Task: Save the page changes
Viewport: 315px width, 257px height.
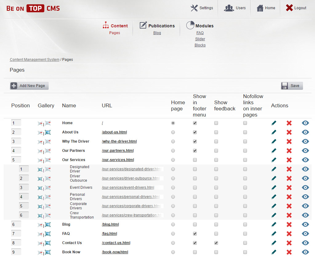Action: coord(292,86)
